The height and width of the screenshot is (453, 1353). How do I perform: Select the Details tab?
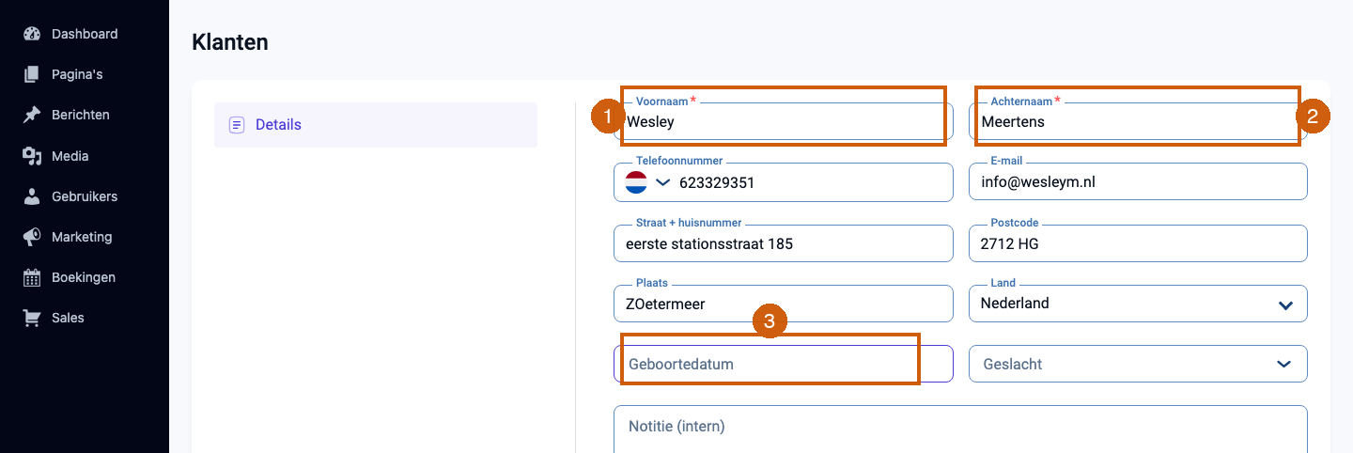click(x=376, y=125)
